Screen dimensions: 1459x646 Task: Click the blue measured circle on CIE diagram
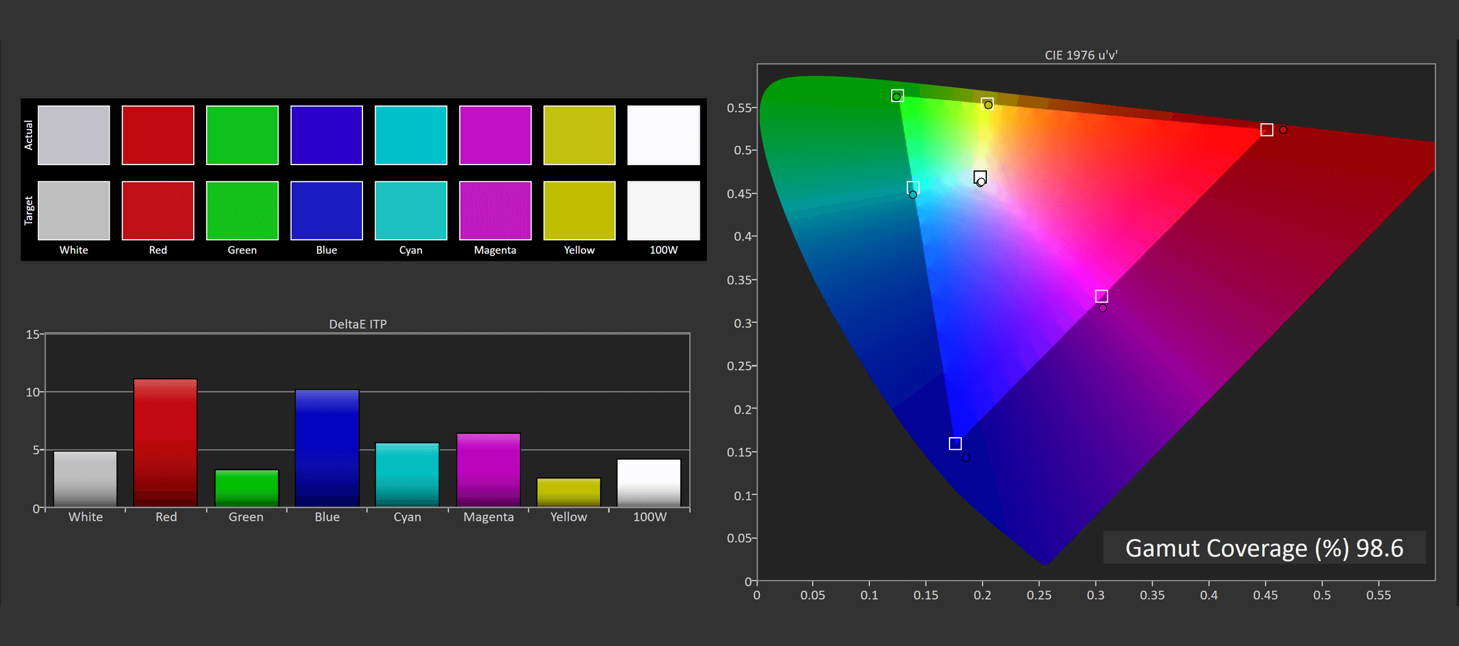click(x=966, y=458)
